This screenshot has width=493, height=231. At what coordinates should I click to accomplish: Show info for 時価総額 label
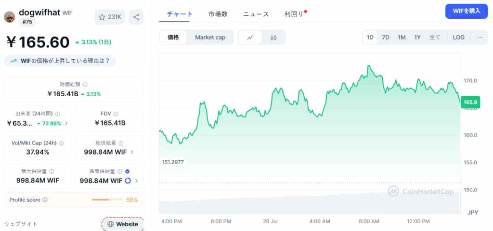click(85, 85)
